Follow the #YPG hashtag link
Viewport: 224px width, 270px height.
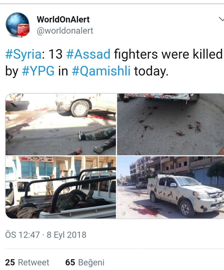38,71
